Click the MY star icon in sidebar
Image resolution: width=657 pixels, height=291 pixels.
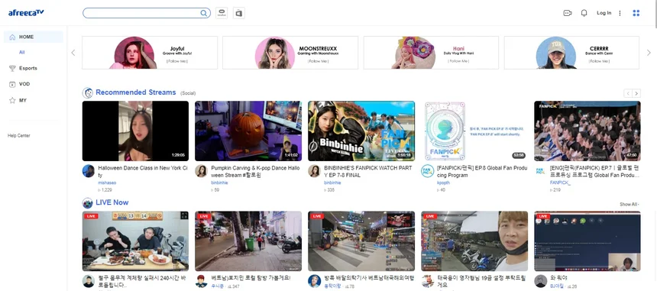pyautogui.click(x=12, y=101)
